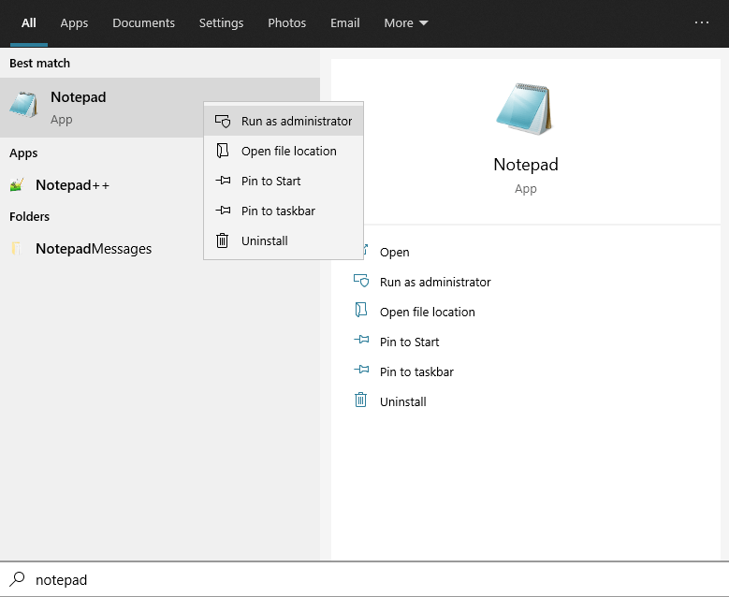This screenshot has width=729, height=597.
Task: Click the right pane Open file location icon
Action: pos(361,312)
